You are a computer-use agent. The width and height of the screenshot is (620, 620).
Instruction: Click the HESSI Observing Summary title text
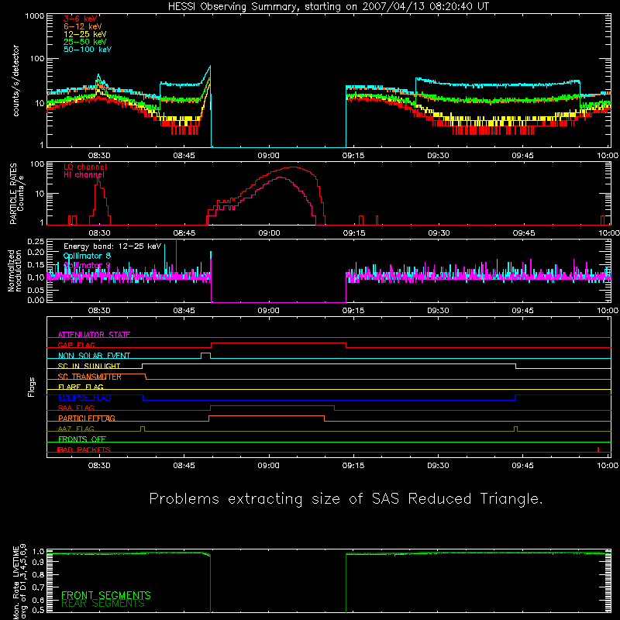(328, 7)
